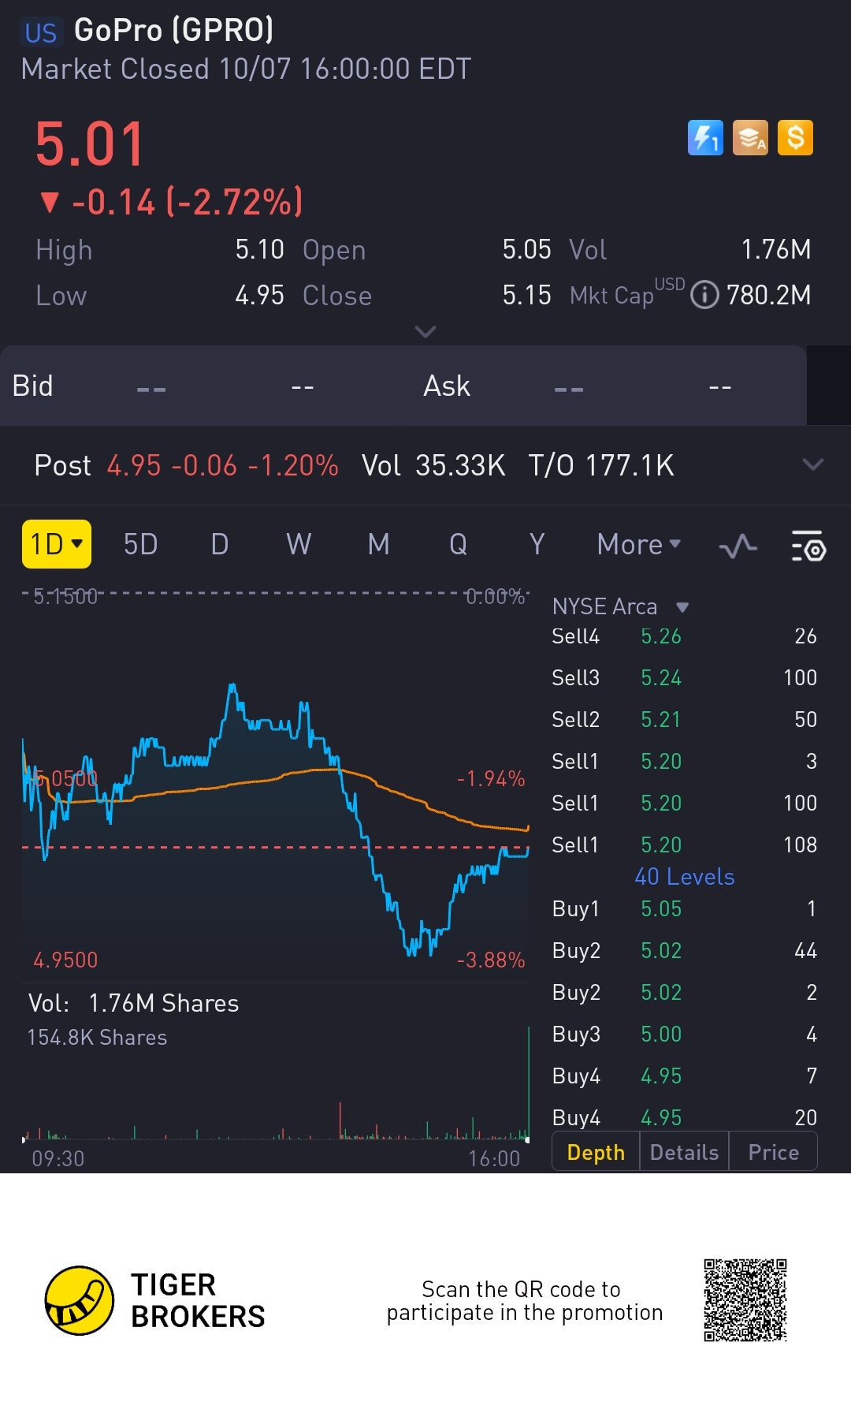
Task: Switch chart to the 5D period
Action: [140, 544]
